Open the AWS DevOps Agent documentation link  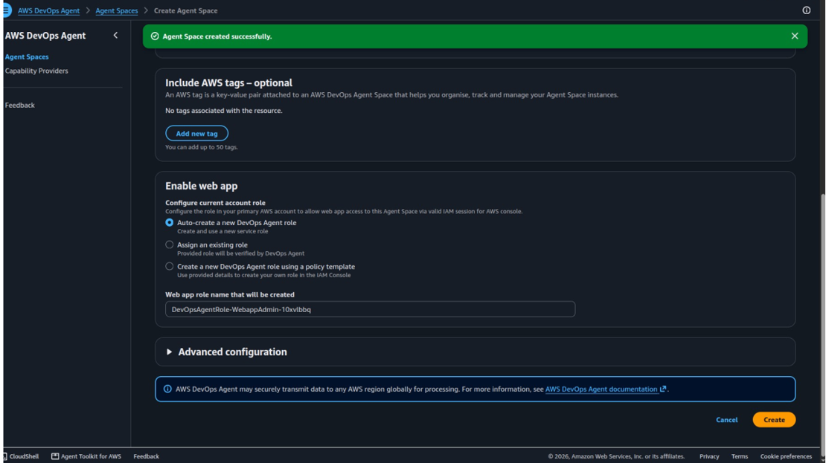[601, 389]
